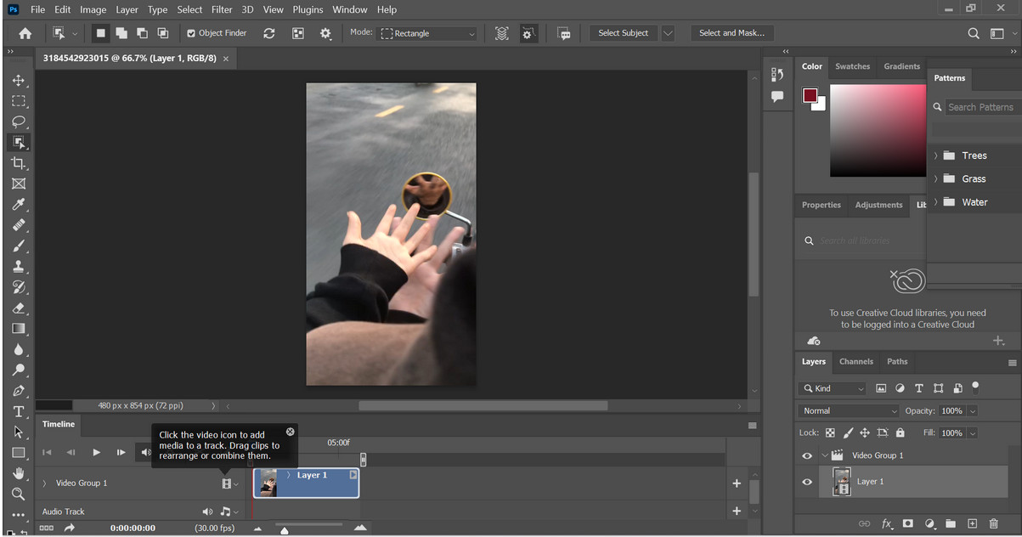Open Select Subject options arrow
Screen dimensions: 1022x537
[668, 33]
